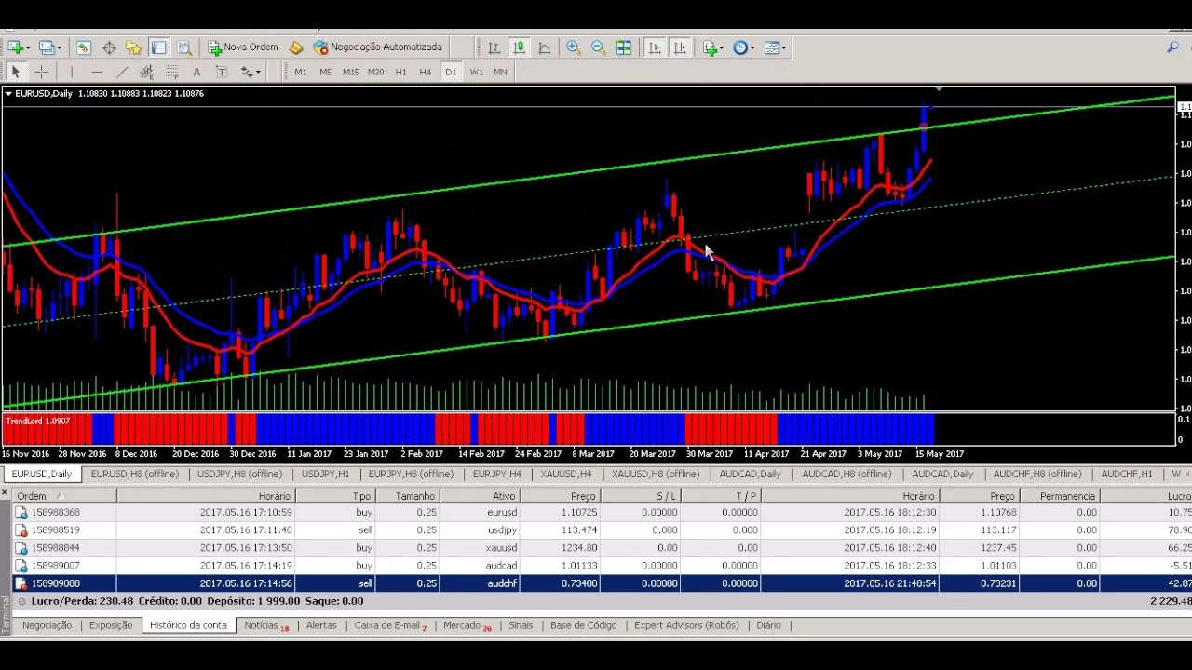Switch chart to M1 timeframe
Image resolution: width=1192 pixels, height=670 pixels.
click(x=300, y=72)
